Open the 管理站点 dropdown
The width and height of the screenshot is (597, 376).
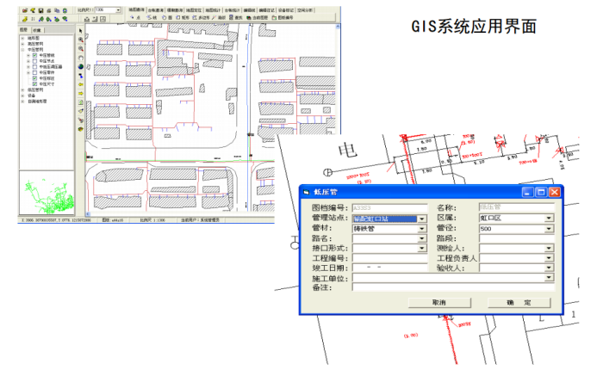(x=422, y=219)
